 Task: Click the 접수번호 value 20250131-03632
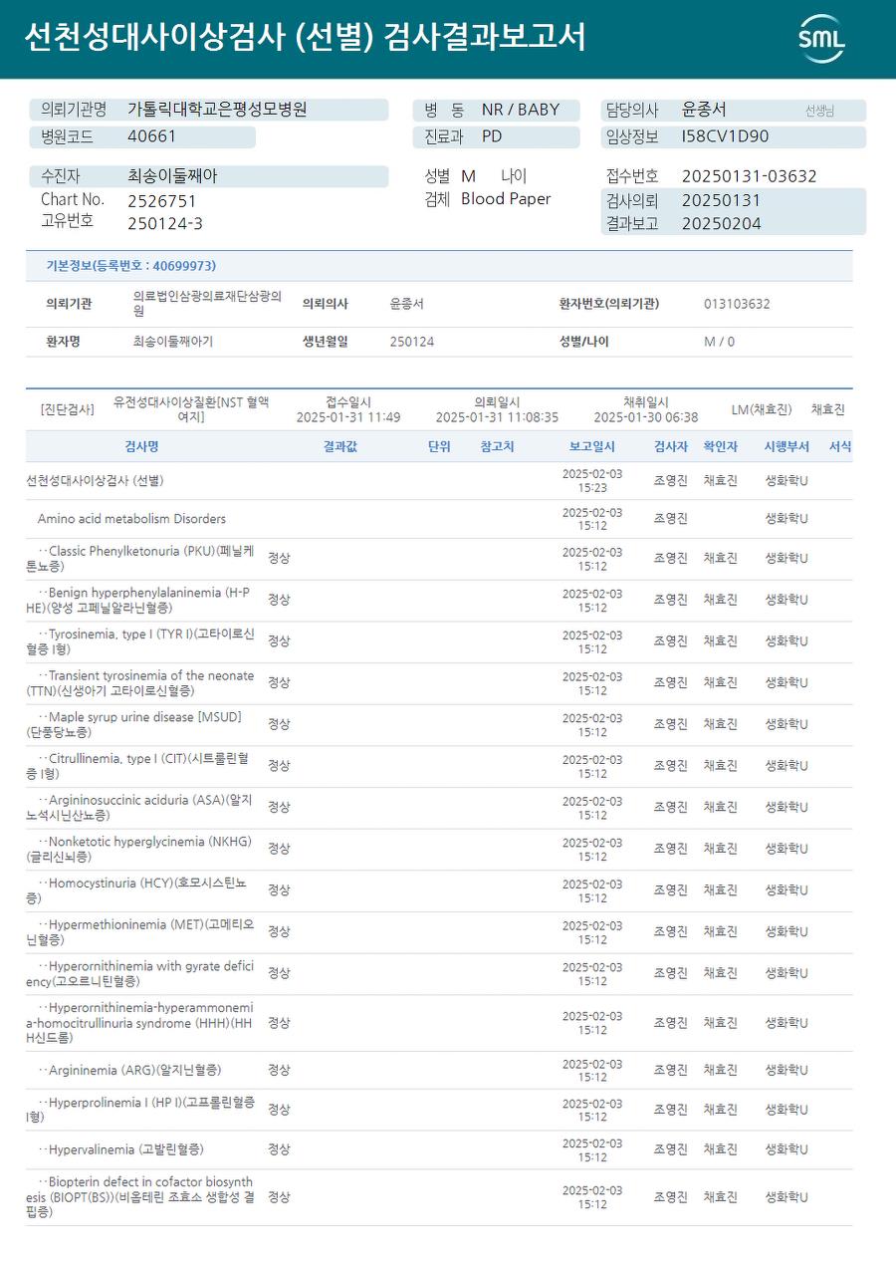coord(749,176)
